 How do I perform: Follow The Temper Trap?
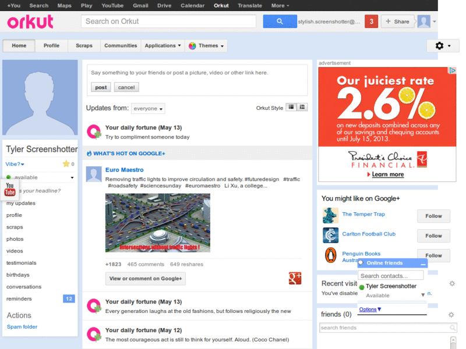tap(433, 216)
